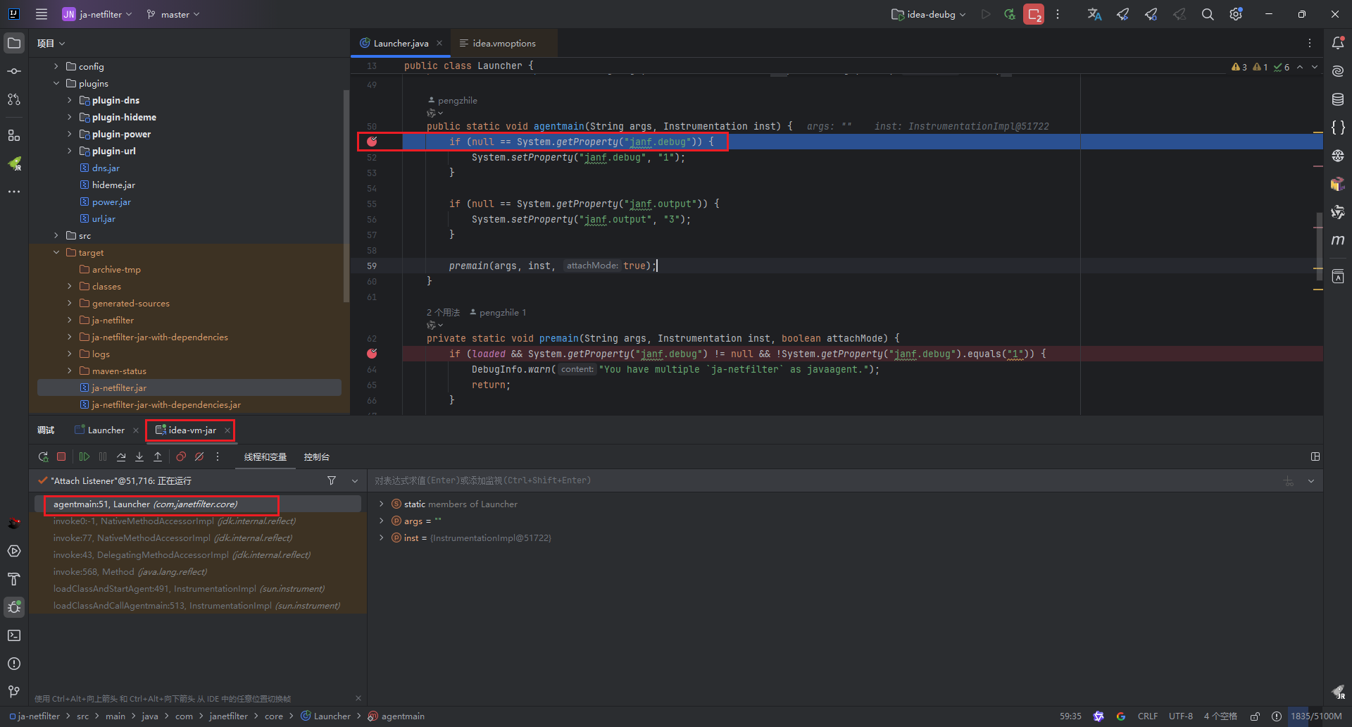The height and width of the screenshot is (727, 1352).
Task: Step out of the current method
Action: pyautogui.click(x=158, y=456)
